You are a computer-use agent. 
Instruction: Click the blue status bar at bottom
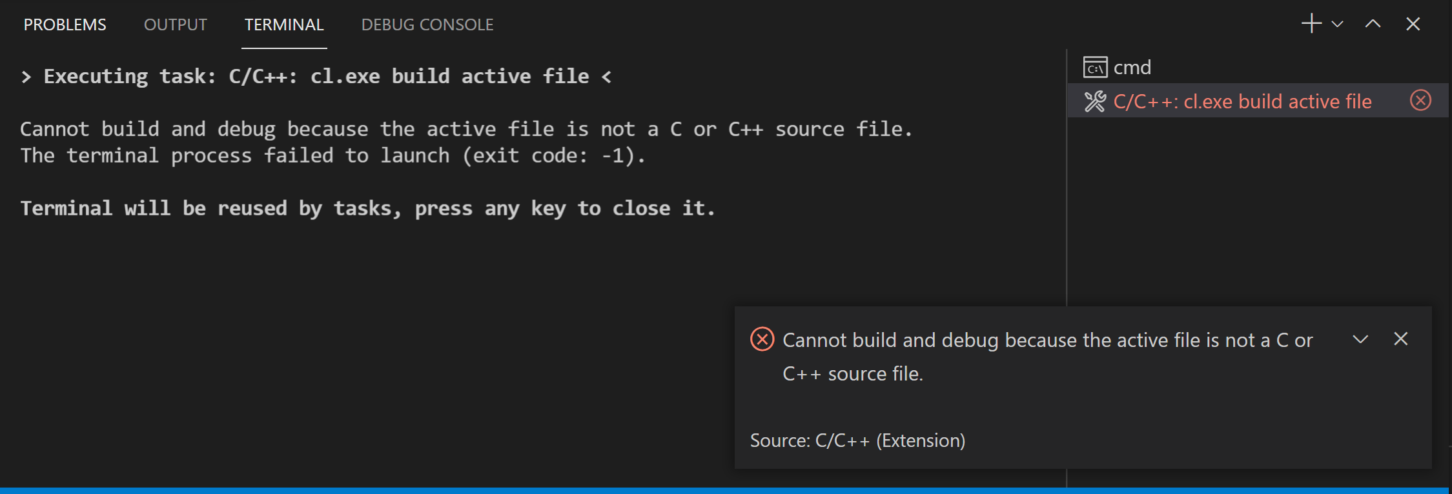(726, 491)
